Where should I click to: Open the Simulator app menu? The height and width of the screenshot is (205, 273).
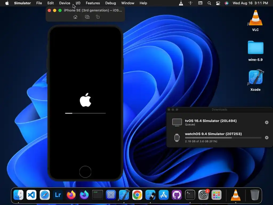coord(22,3)
